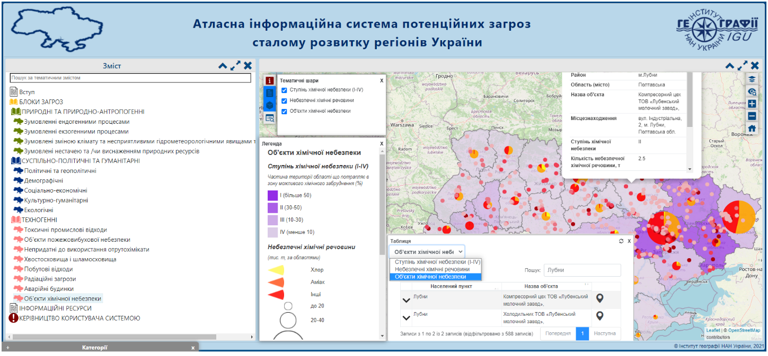Screen dimensions: 768x356
Task: Disable Об'єкти хімічної небезпеки layer checkbox
Action: click(285, 111)
